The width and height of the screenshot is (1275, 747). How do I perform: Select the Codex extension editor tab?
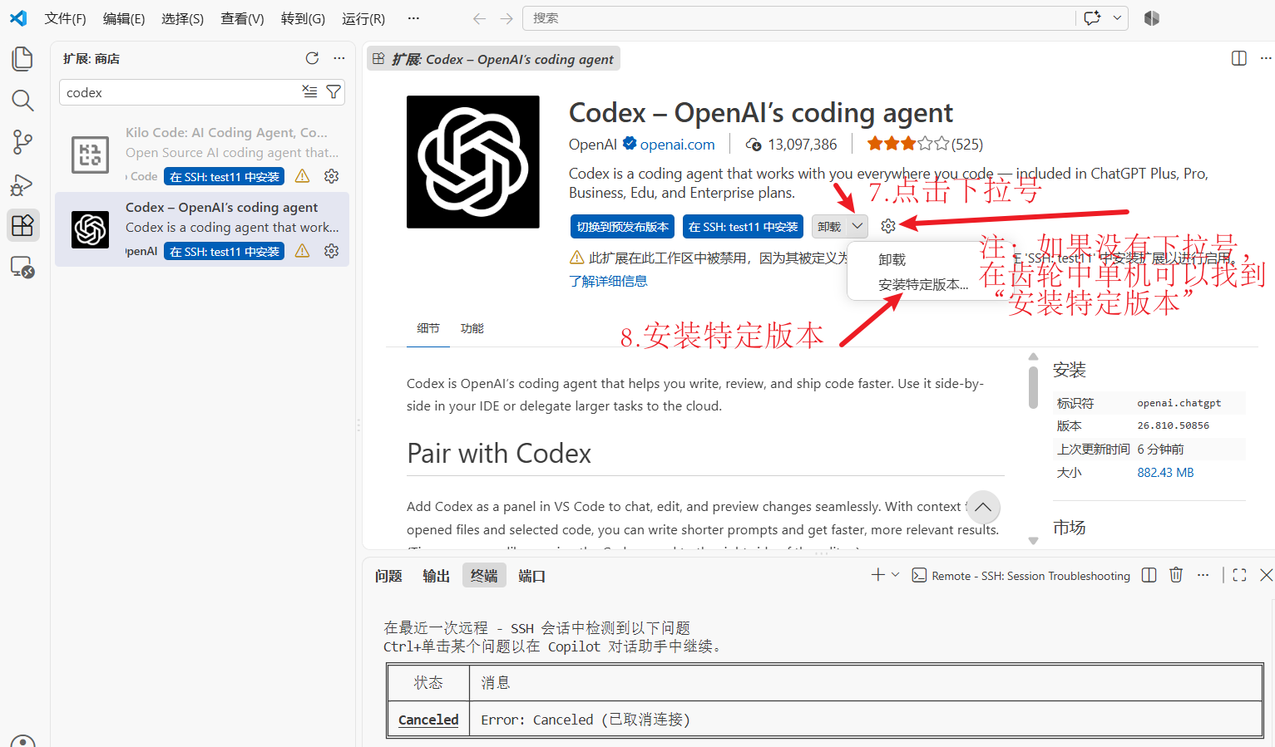pyautogui.click(x=493, y=59)
